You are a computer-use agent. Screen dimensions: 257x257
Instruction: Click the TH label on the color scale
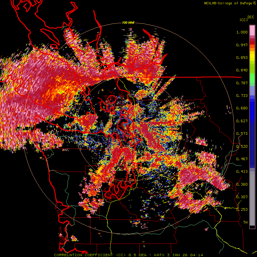245,222
